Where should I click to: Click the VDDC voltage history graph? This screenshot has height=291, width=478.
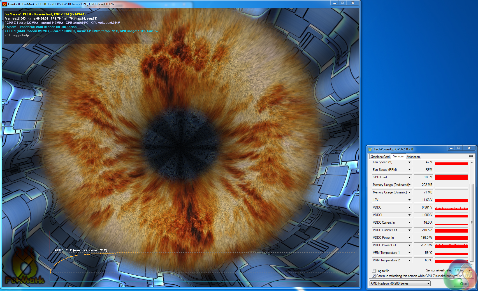coord(451,207)
